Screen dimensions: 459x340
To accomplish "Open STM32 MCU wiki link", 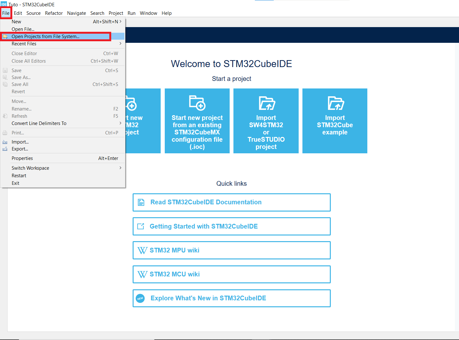I will [x=232, y=274].
